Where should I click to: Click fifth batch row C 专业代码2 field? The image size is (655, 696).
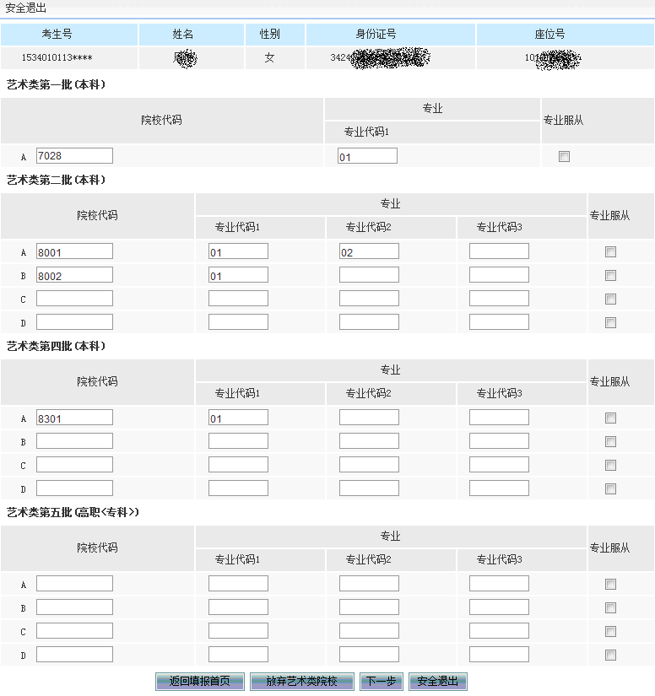(x=369, y=631)
